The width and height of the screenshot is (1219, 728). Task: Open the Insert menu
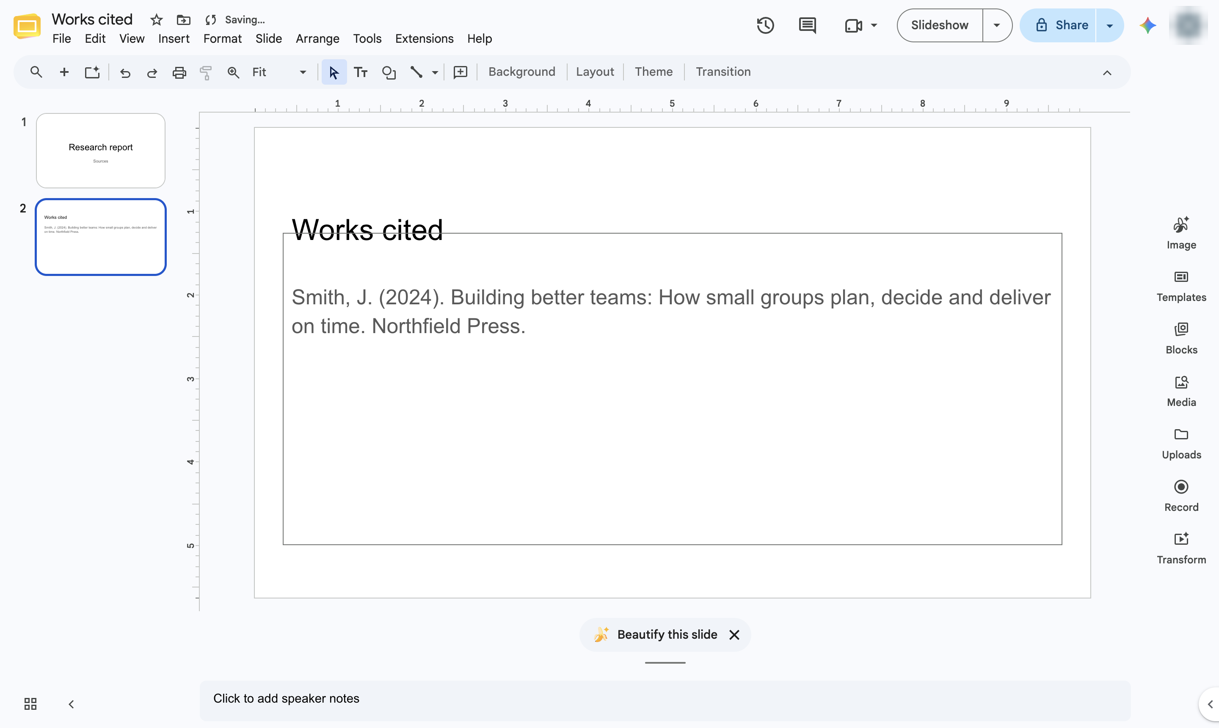174,38
